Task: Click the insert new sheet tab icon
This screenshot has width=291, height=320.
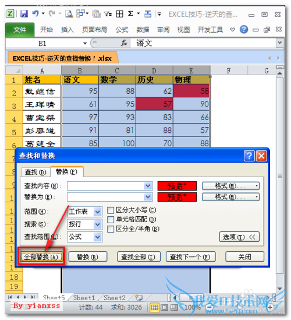Action: click(139, 297)
